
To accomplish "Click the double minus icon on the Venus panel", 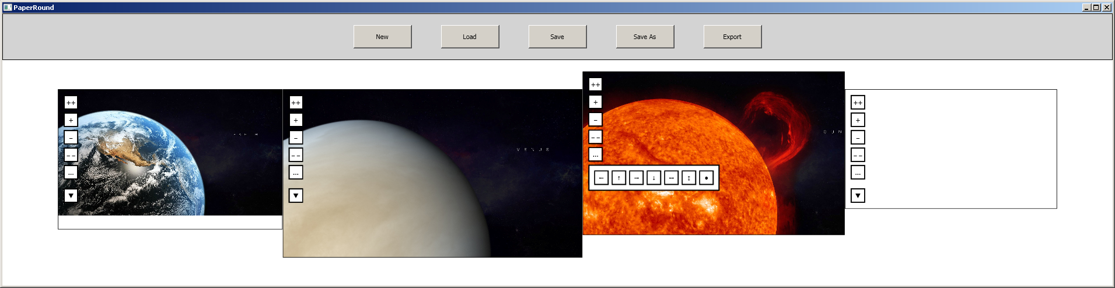I will [x=296, y=155].
